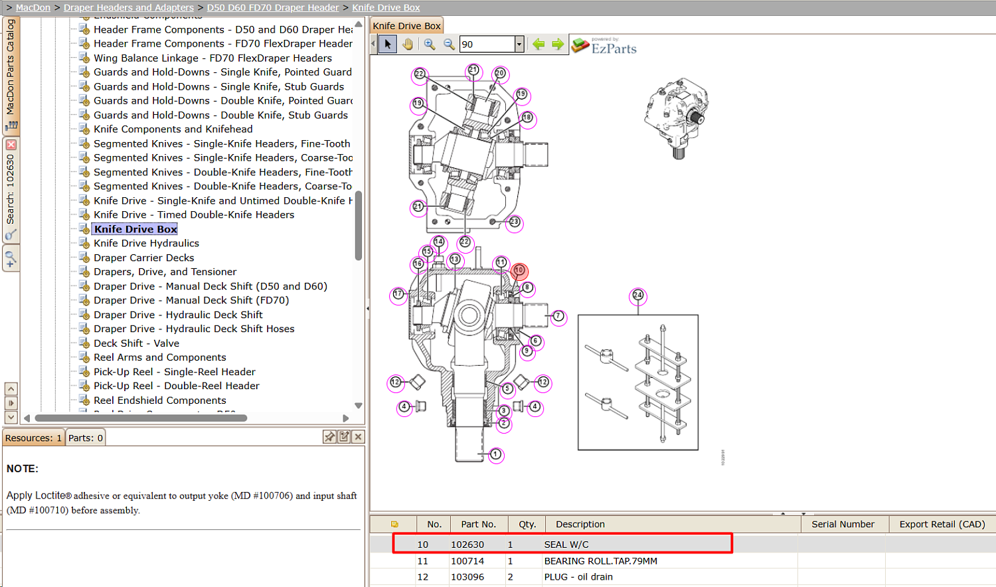996x587 pixels.
Task: Open Pick-Up Reel - Double-Reel Header item
Action: pyautogui.click(x=177, y=386)
